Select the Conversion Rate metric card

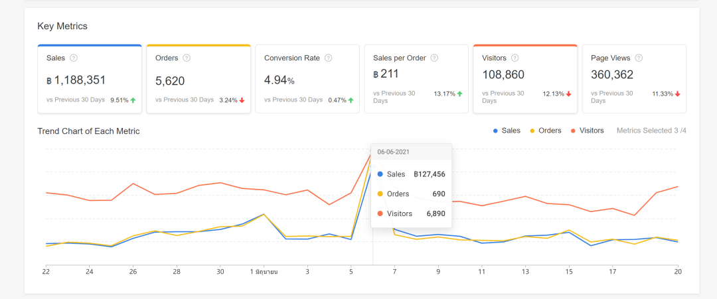point(307,80)
